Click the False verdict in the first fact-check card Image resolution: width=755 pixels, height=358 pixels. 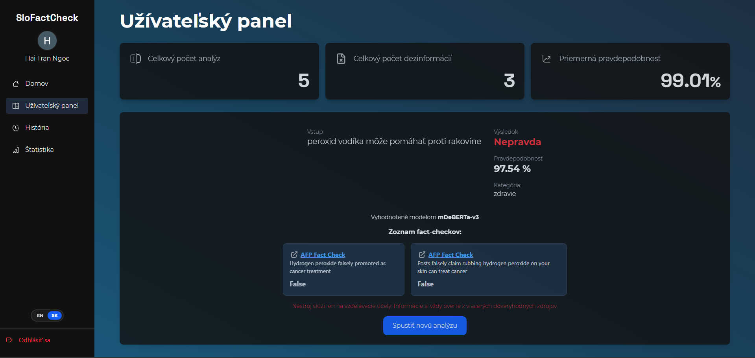pos(297,284)
